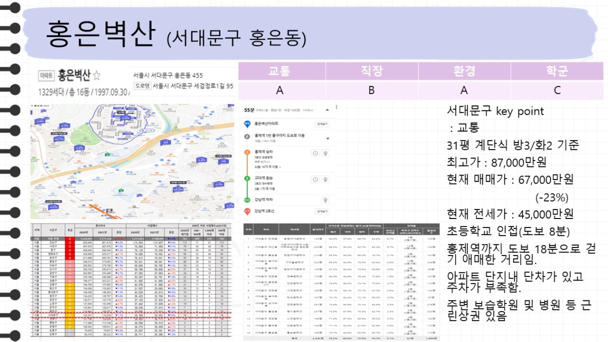This screenshot has height=342, width=608.
Task: Click the 서울시 서대문구 세검정로1길 95 address
Action: [193, 86]
